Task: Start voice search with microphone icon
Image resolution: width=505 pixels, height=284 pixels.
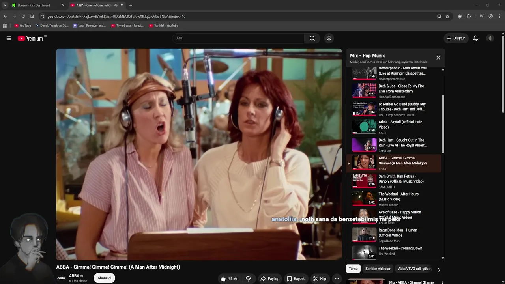Action: tap(329, 38)
